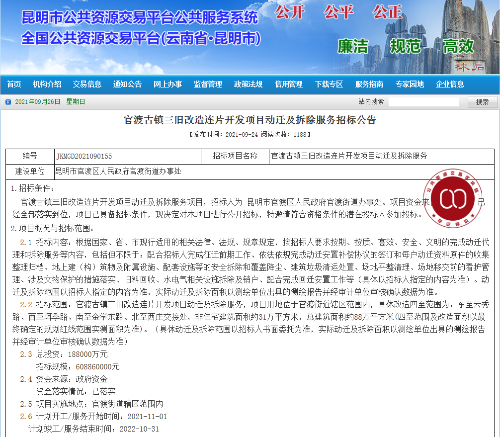The image size is (500, 437).
Task: Open the 下载专区 download area
Action: [329, 85]
